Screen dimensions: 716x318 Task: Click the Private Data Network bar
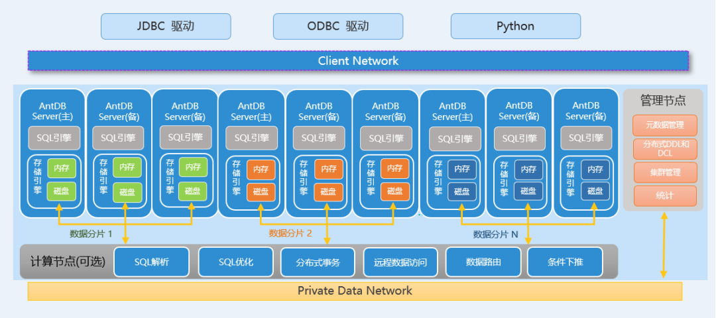(355, 291)
